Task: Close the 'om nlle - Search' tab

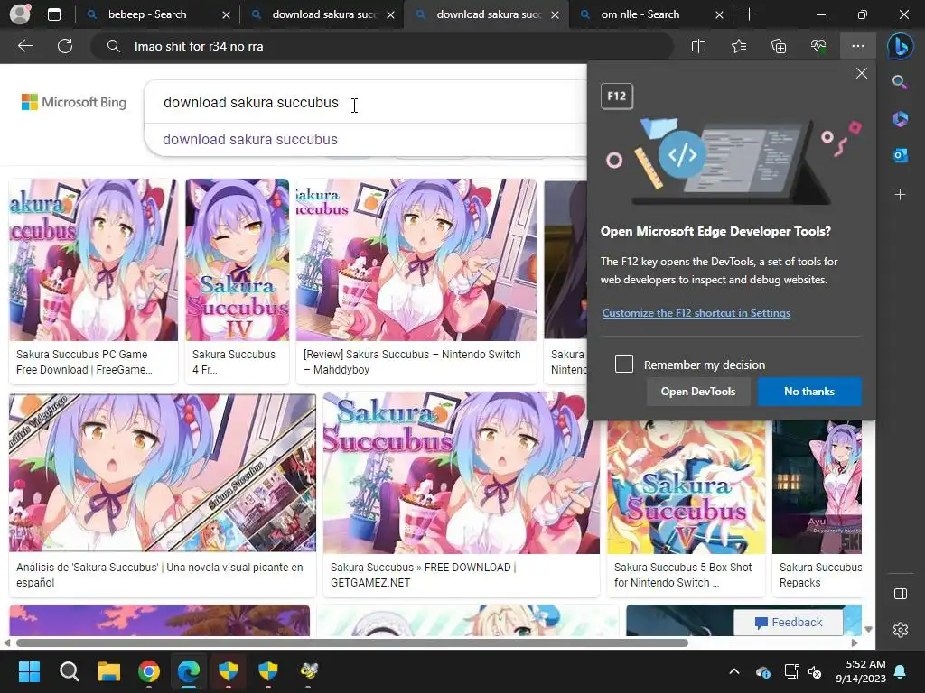Action: tap(719, 14)
